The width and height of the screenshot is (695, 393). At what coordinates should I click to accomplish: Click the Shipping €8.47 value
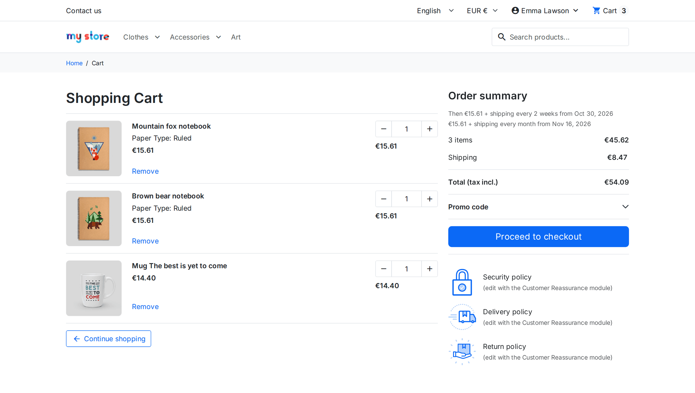[617, 157]
